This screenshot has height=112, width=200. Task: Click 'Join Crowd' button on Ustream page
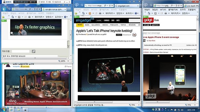25,67
